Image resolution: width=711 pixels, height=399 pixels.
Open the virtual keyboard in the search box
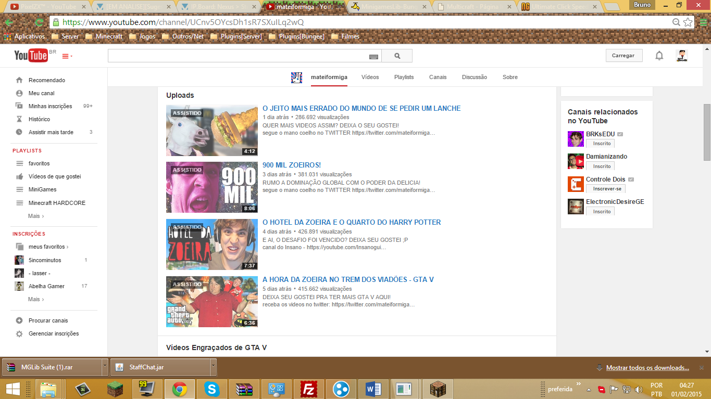373,56
